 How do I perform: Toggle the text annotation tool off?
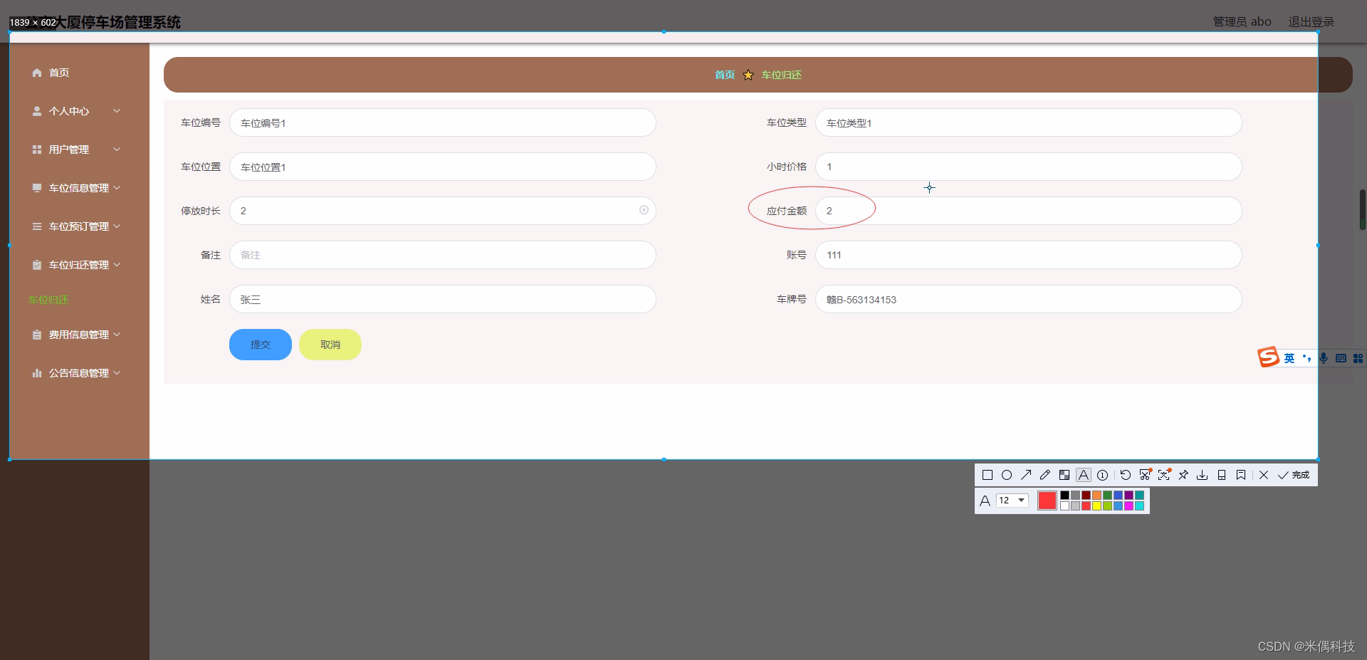pyautogui.click(x=1083, y=475)
